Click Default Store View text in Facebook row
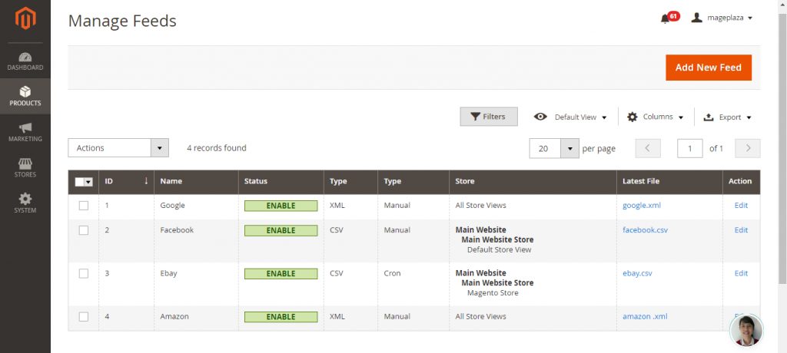Screen dimensions: 787x353 pos(499,249)
